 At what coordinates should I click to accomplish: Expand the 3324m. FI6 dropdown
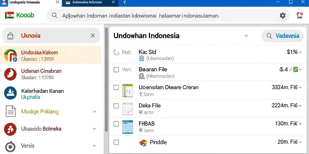[x=300, y=88]
